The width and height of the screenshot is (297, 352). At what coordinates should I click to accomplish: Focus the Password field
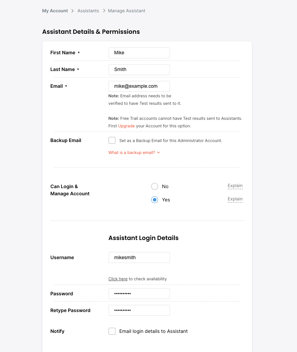pyautogui.click(x=139, y=294)
